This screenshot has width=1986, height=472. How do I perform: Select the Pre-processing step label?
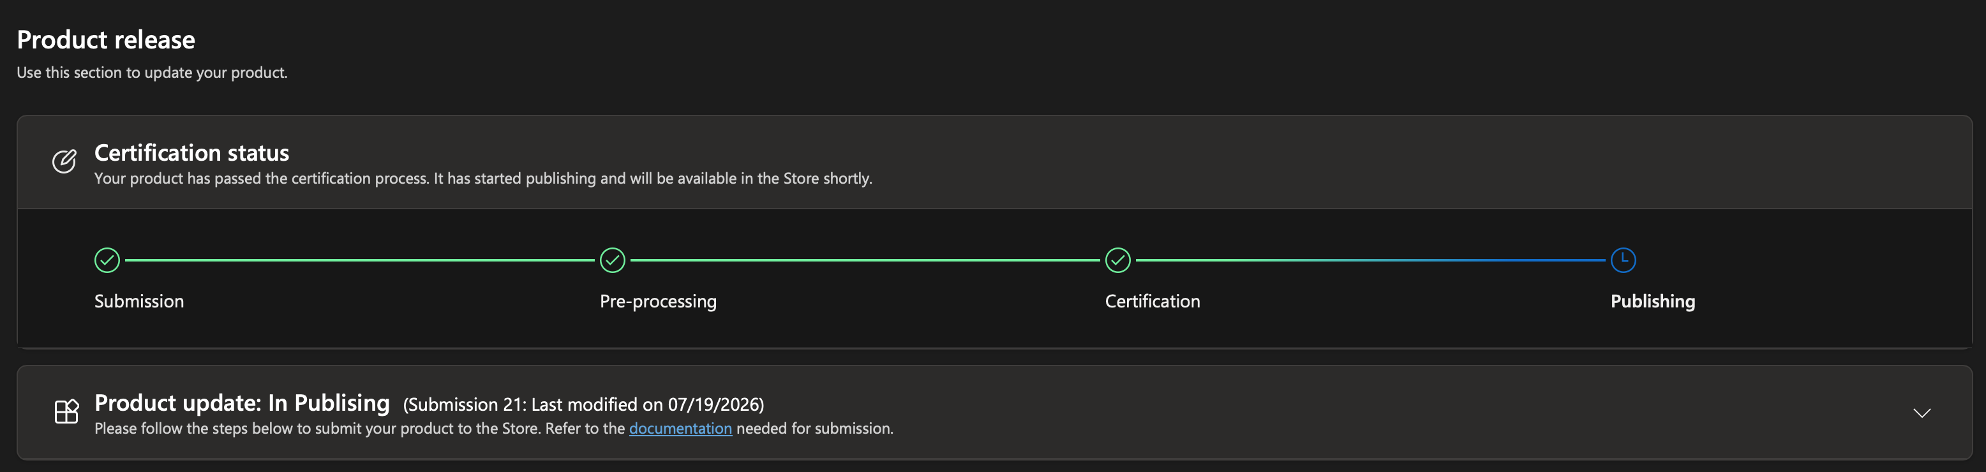(x=657, y=302)
